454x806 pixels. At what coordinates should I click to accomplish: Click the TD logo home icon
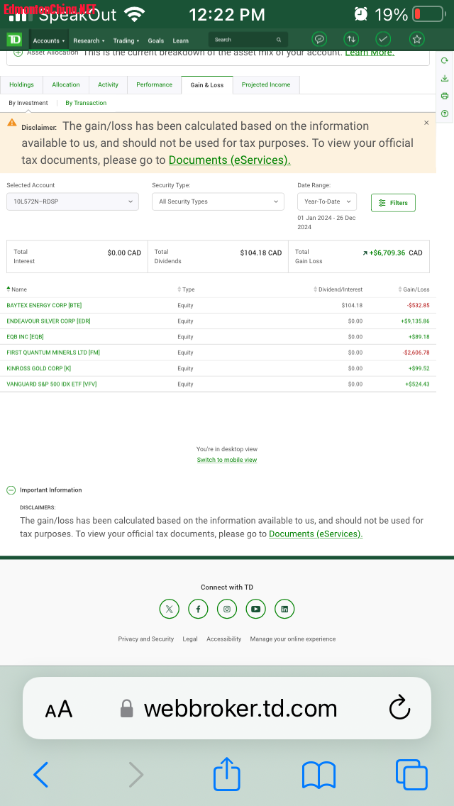click(14, 40)
